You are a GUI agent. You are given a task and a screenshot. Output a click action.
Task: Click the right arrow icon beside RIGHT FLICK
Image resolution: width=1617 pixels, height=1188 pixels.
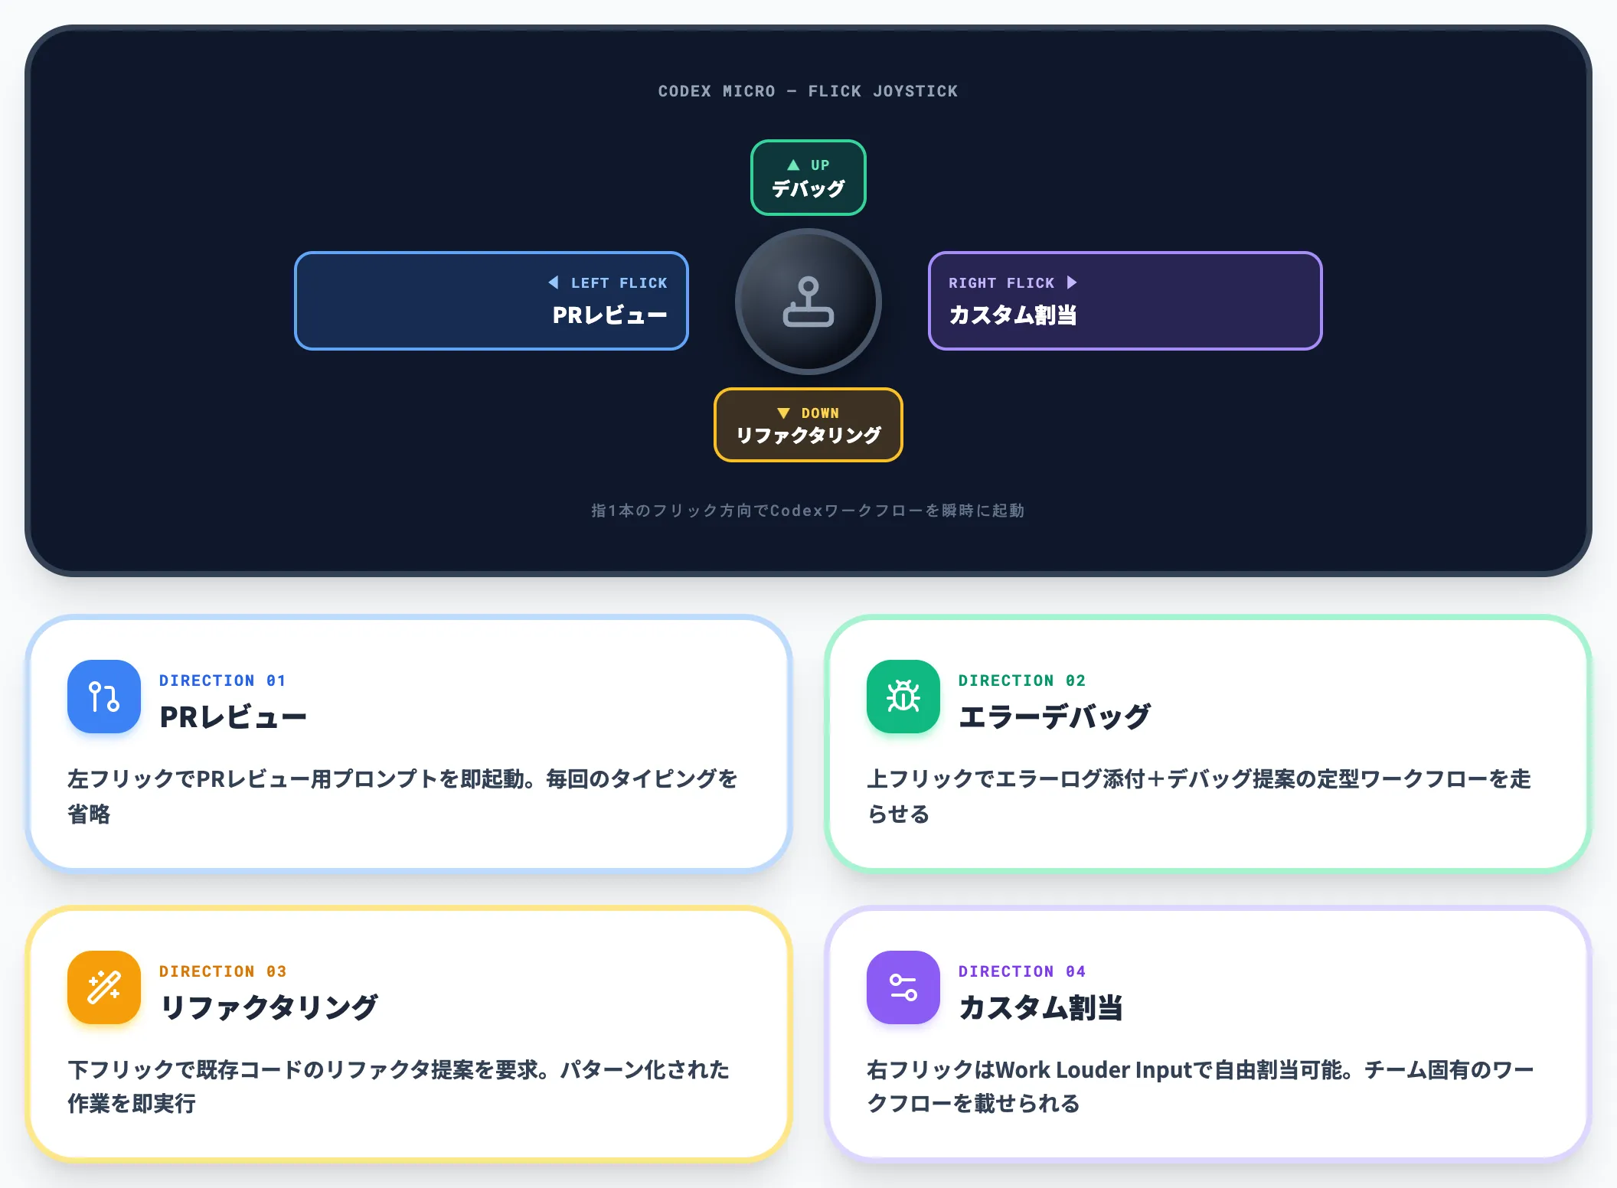(1071, 282)
